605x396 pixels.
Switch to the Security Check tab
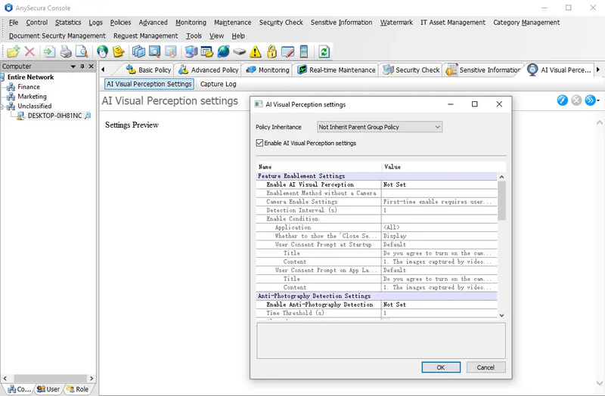pos(411,70)
